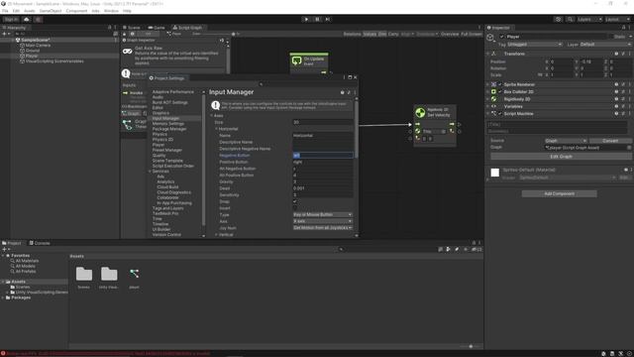Click the Edit Graph button

[x=561, y=157]
